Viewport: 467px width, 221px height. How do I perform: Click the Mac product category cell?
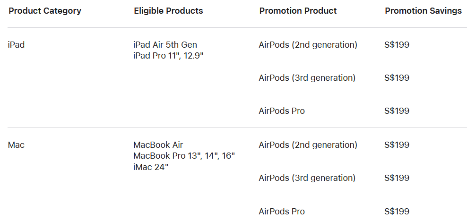pyautogui.click(x=16, y=145)
